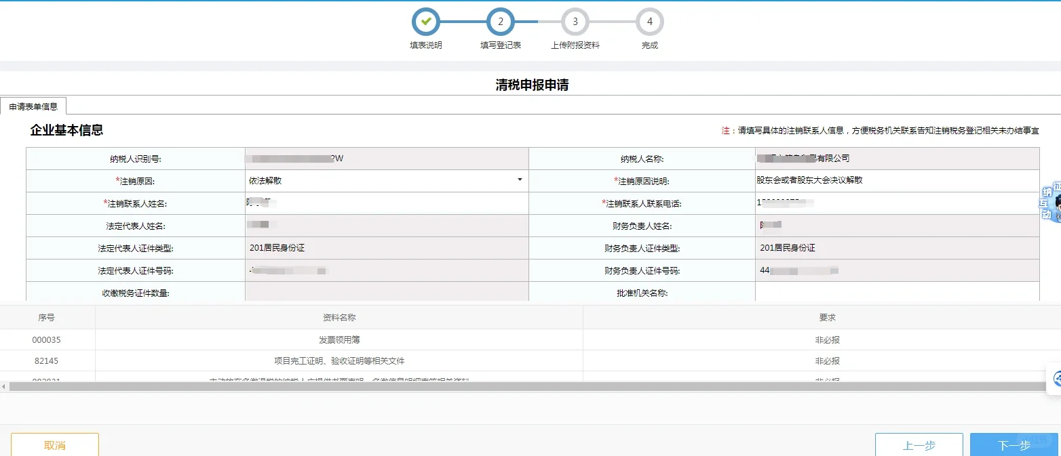Screen dimensions: 1061x456
Task: Expand the 注销原因 dropdown arrow
Action: point(520,180)
